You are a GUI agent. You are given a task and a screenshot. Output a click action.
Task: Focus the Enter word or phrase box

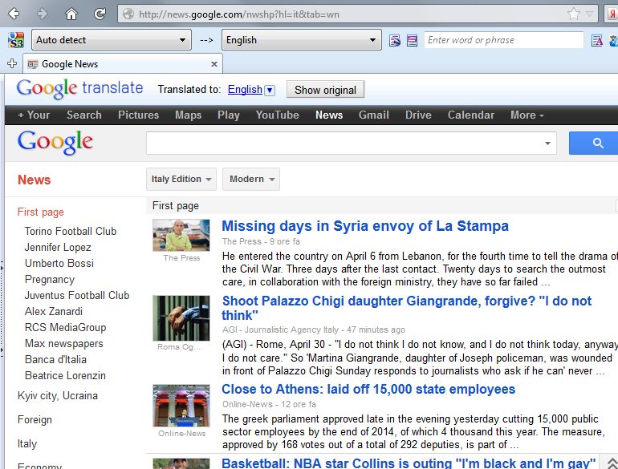(x=504, y=40)
